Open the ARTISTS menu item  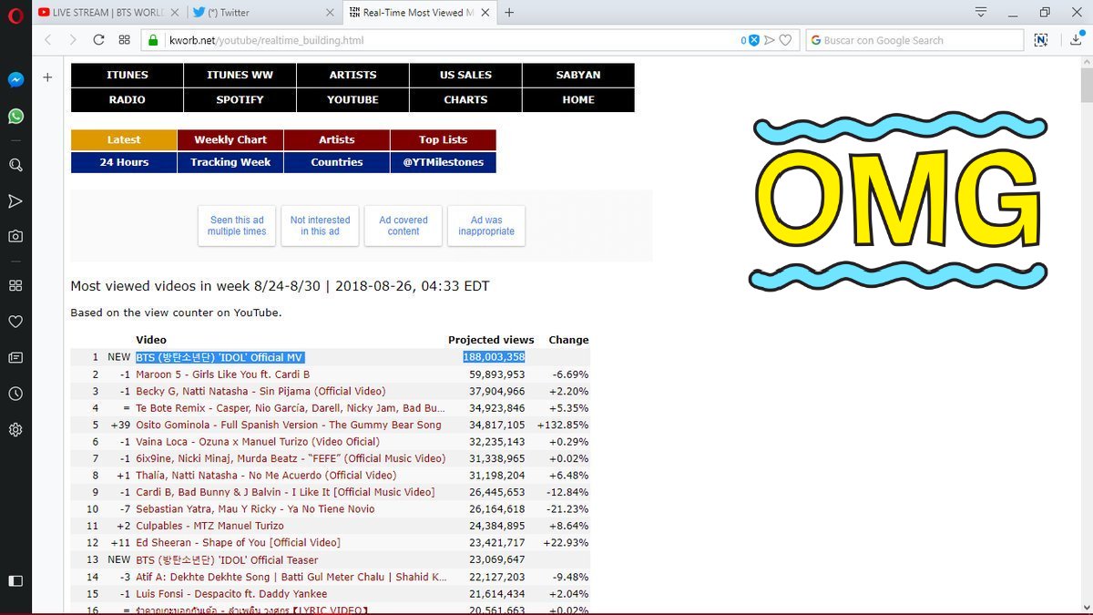[x=352, y=75]
